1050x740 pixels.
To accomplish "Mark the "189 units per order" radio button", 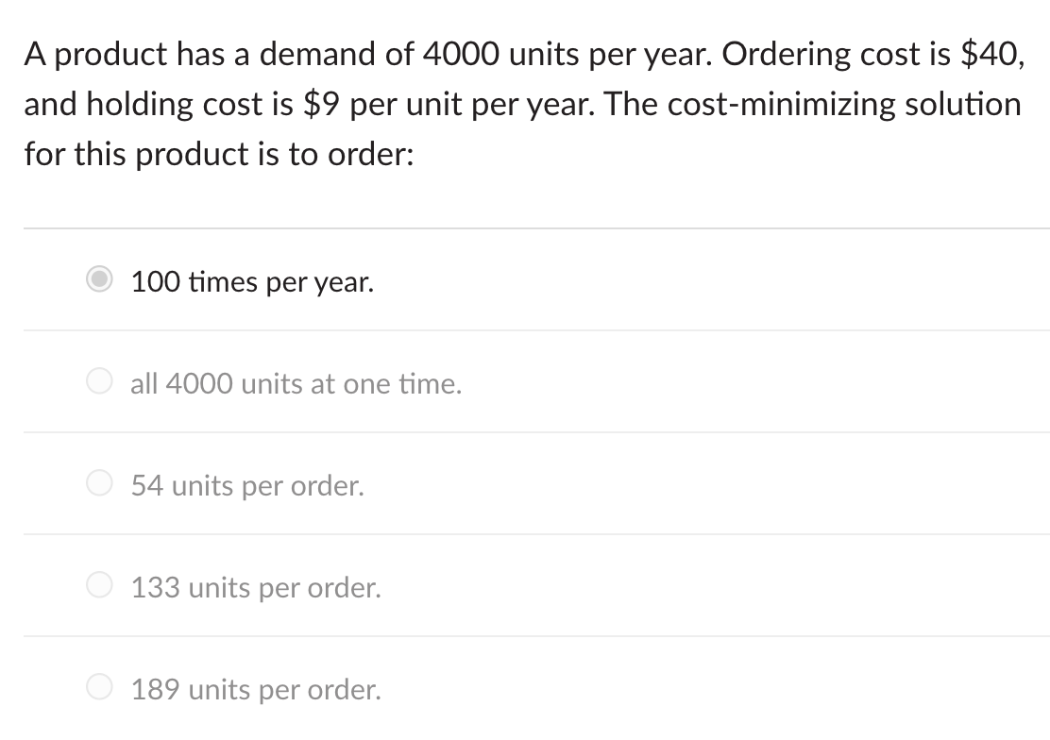I will click(x=99, y=686).
